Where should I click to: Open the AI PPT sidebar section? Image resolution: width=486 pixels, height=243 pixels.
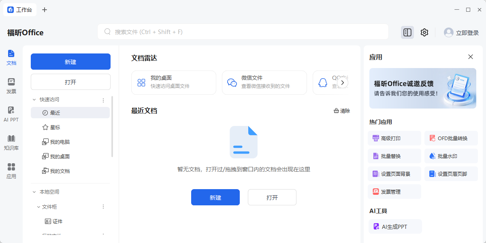coord(11,114)
